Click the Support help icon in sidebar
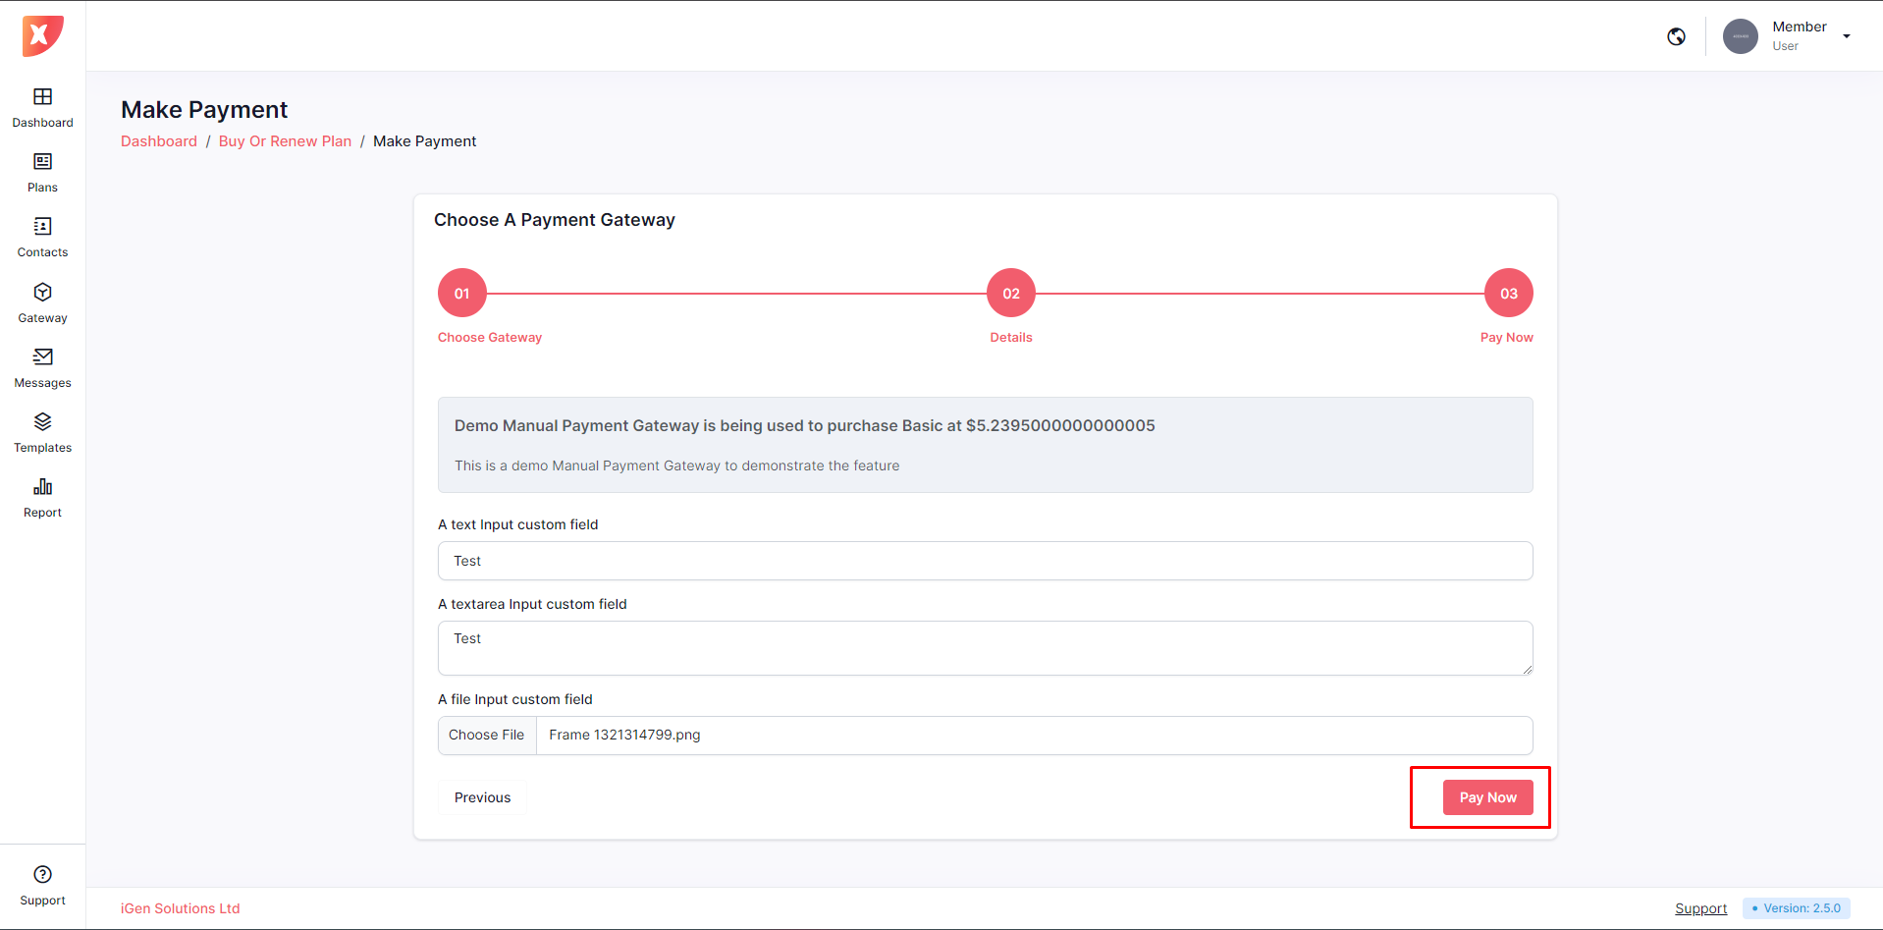 point(42,875)
